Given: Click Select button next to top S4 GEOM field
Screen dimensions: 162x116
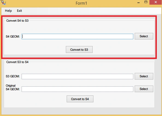Looking at the screenshot, I should [144, 36].
